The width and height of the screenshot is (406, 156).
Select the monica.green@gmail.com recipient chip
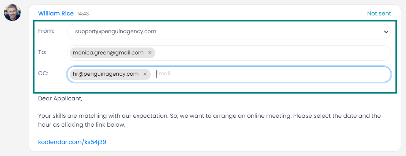(108, 53)
